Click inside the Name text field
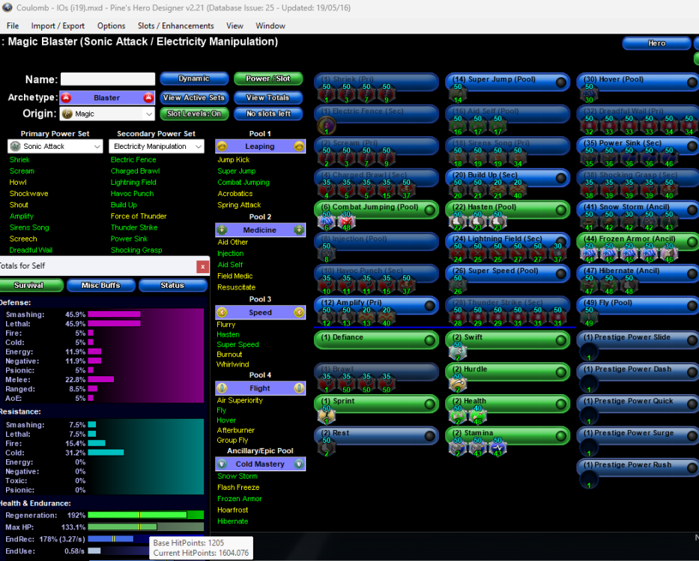Image resolution: width=699 pixels, height=561 pixels. [x=108, y=79]
